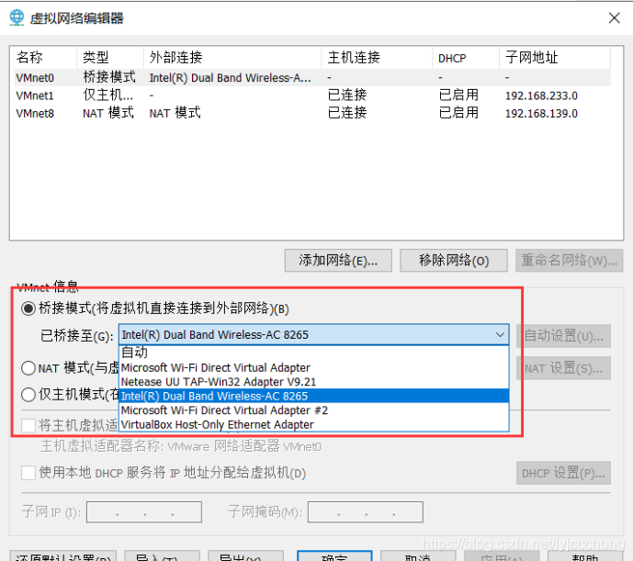
Task: Toggle 使用本地 DHCP 服务 checkbox
Action: [x=28, y=473]
